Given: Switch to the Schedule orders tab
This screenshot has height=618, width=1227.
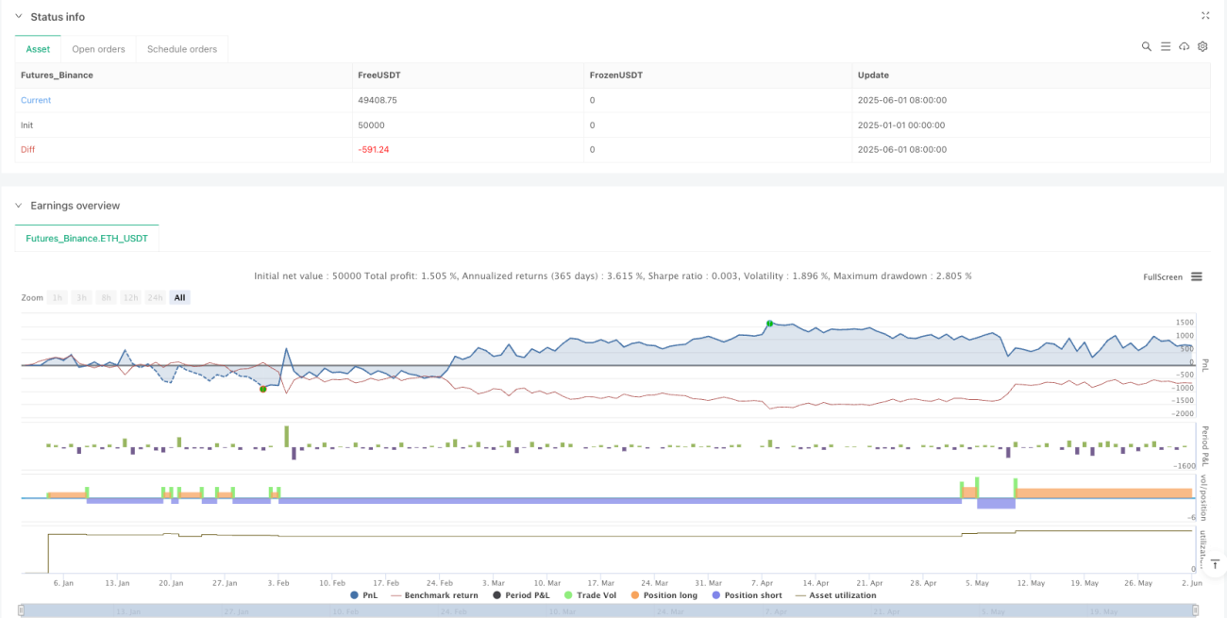Looking at the screenshot, I should [182, 49].
